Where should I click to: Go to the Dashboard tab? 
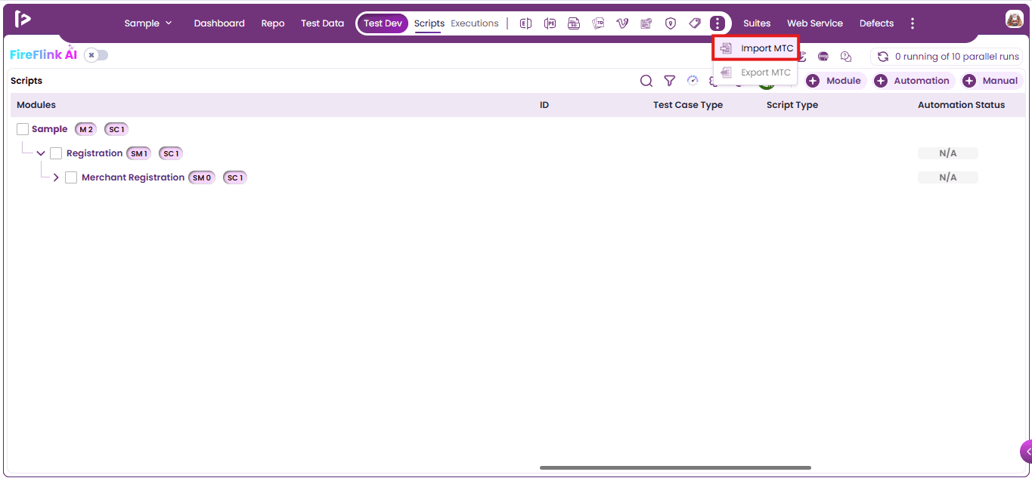pyautogui.click(x=219, y=23)
